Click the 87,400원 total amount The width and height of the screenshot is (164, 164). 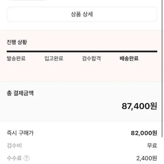pos(139,106)
